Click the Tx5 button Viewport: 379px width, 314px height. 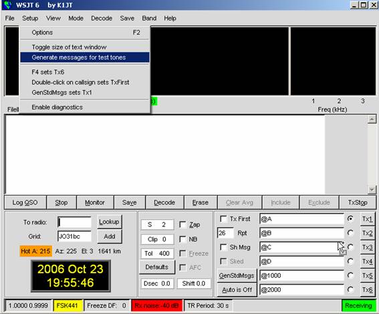(368, 276)
